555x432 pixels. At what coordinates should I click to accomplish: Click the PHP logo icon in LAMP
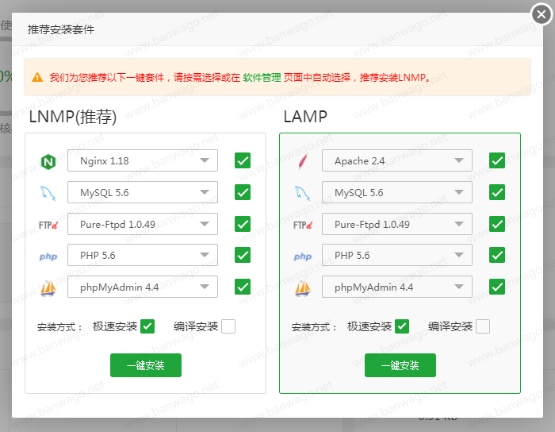coord(302,256)
